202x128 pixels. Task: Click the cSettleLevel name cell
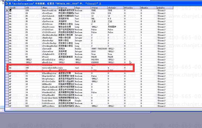(50, 16)
